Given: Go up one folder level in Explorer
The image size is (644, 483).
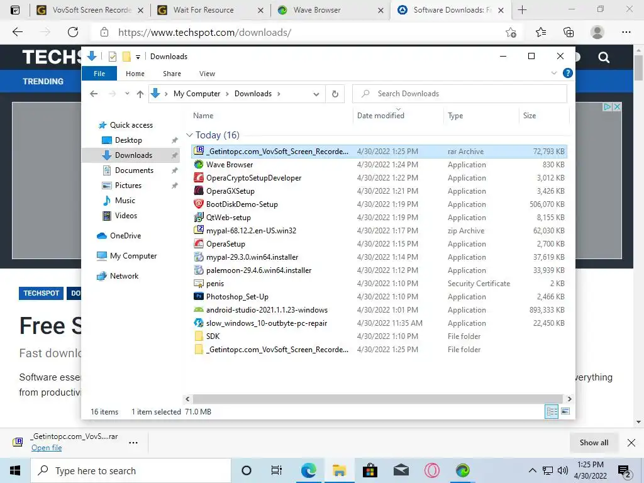Looking at the screenshot, I should click(x=140, y=94).
